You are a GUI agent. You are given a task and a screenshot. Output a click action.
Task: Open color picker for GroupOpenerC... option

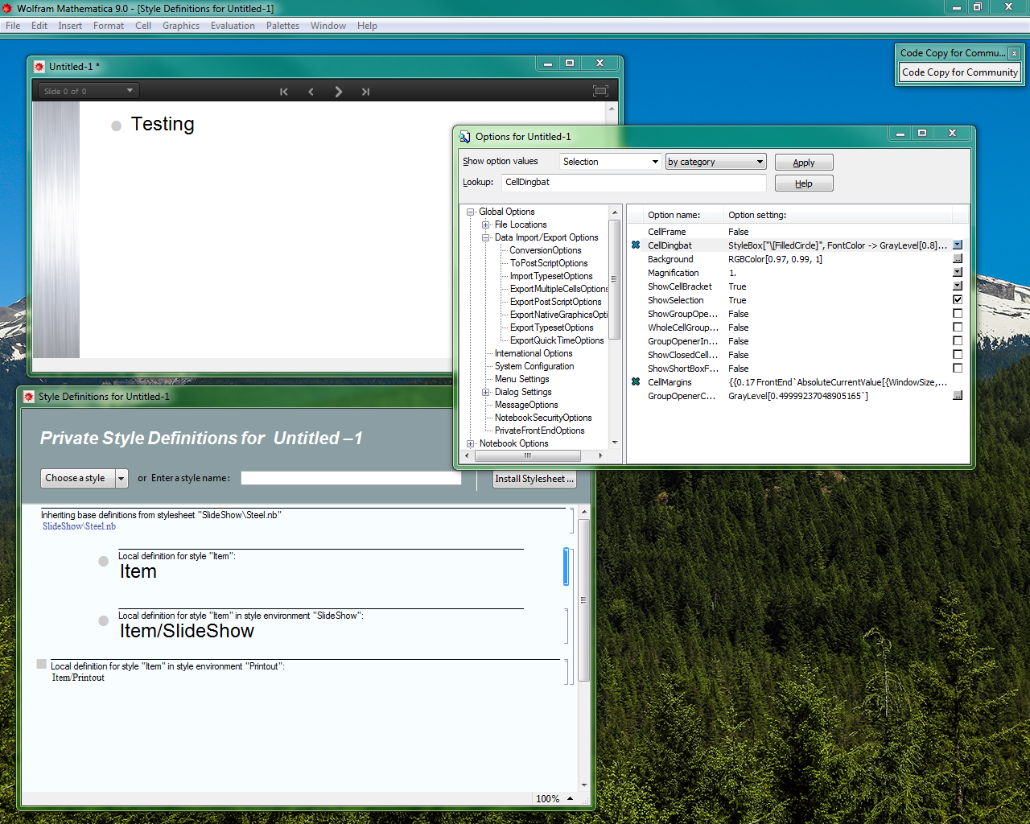coord(958,396)
